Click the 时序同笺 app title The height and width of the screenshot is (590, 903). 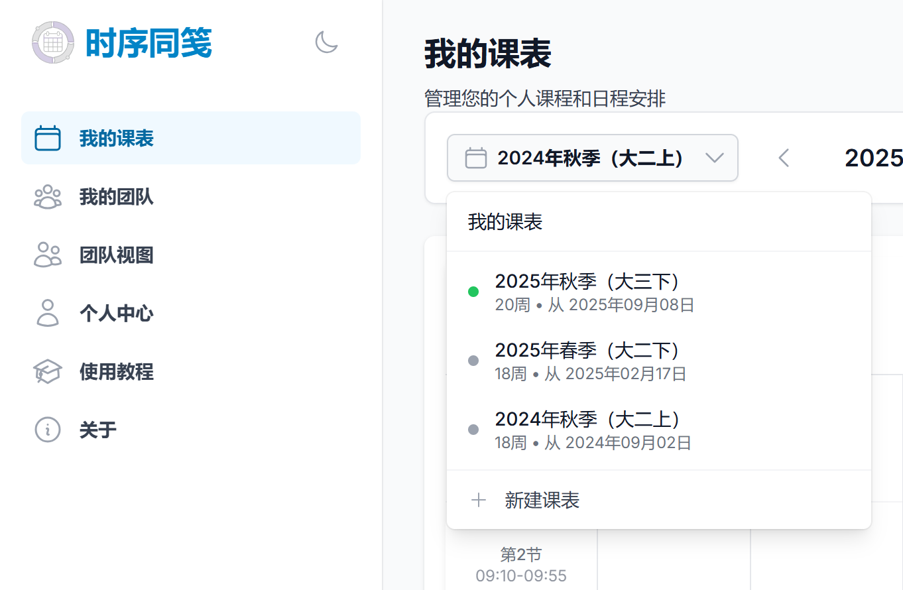(149, 43)
